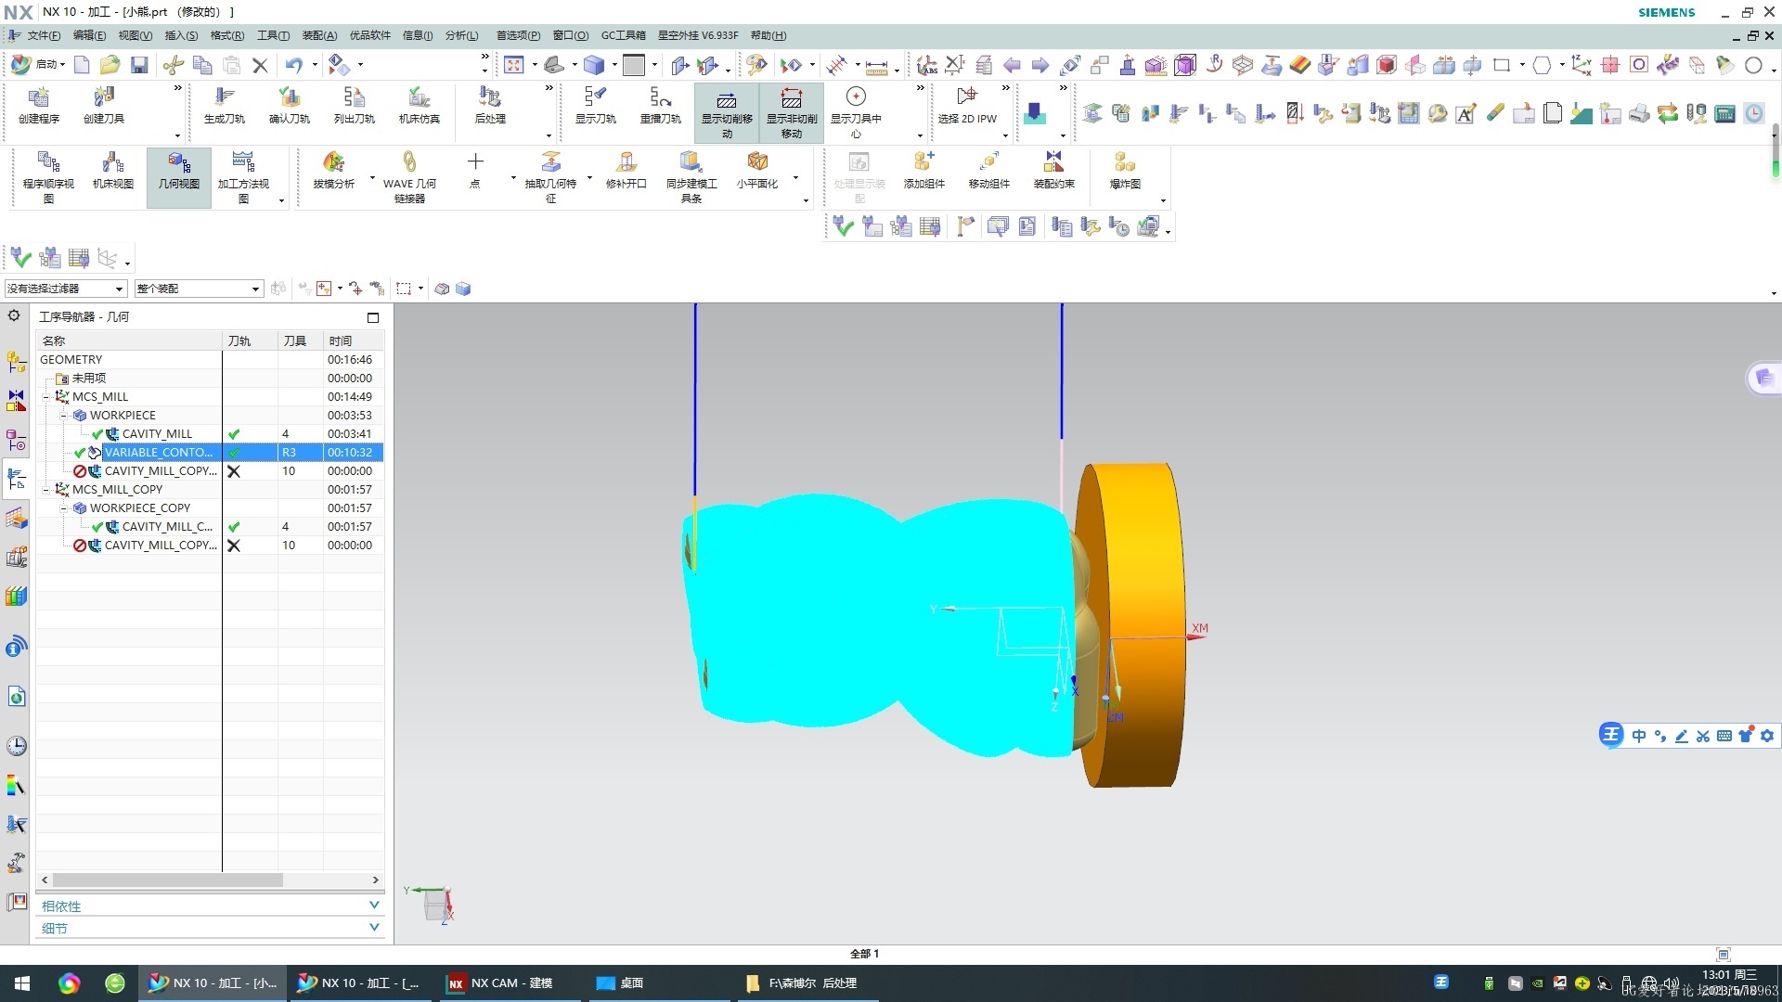Switch to 加工方法视图 machining method view
This screenshot has width=1782, height=1002.
click(243, 176)
